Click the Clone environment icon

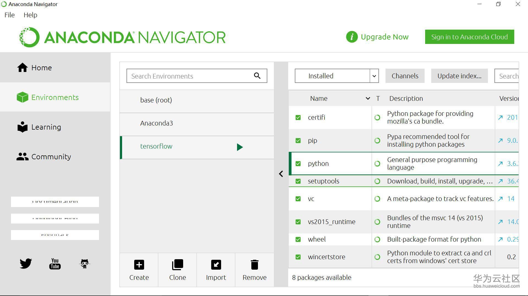(177, 265)
